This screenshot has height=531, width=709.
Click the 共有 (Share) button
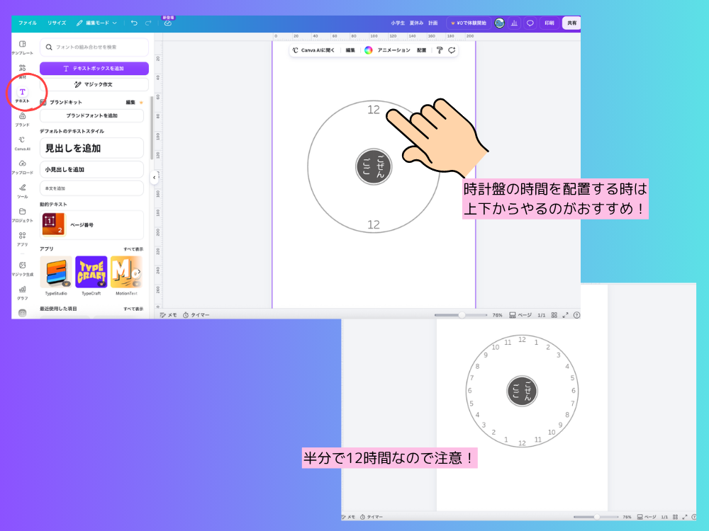click(x=571, y=23)
